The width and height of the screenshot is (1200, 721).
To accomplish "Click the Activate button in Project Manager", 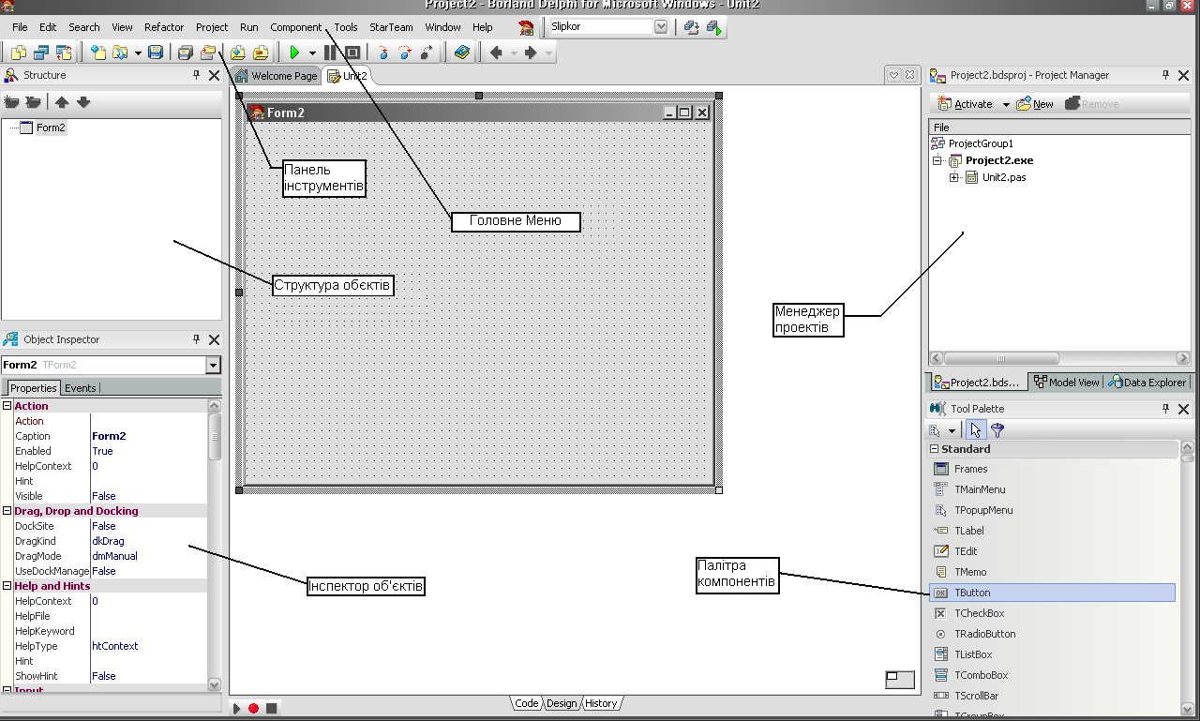I will [965, 104].
